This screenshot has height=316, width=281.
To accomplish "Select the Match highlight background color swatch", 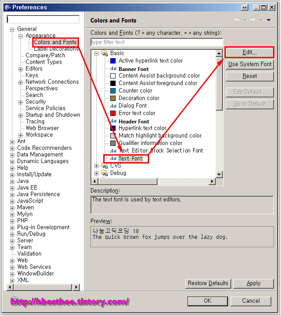I will (113, 136).
